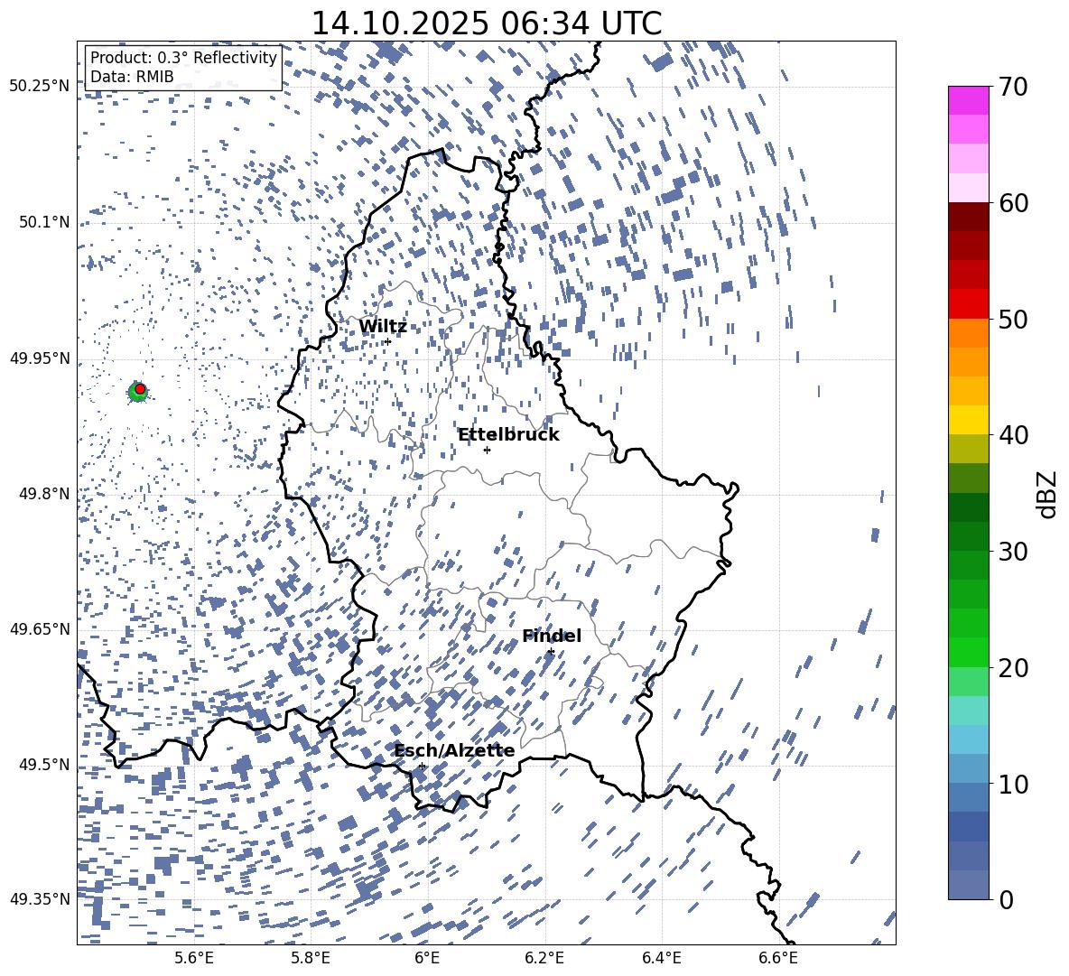Click the 49.35°N latitude label
This screenshot has height=976, width=1069.
(40, 899)
